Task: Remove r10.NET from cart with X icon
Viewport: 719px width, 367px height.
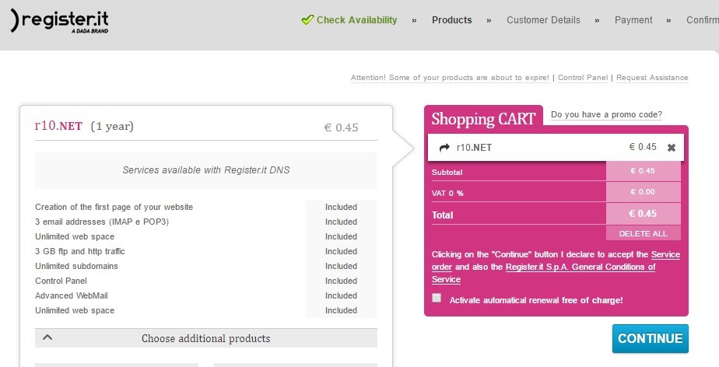Action: (672, 148)
